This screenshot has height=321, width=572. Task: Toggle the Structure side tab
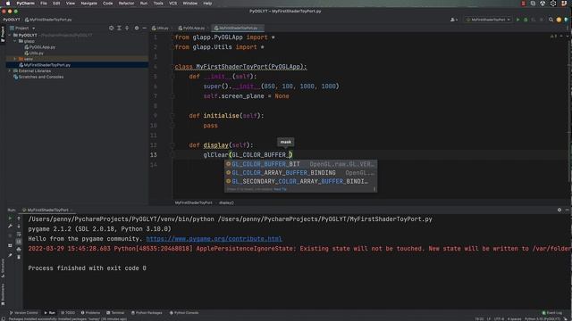point(3,268)
